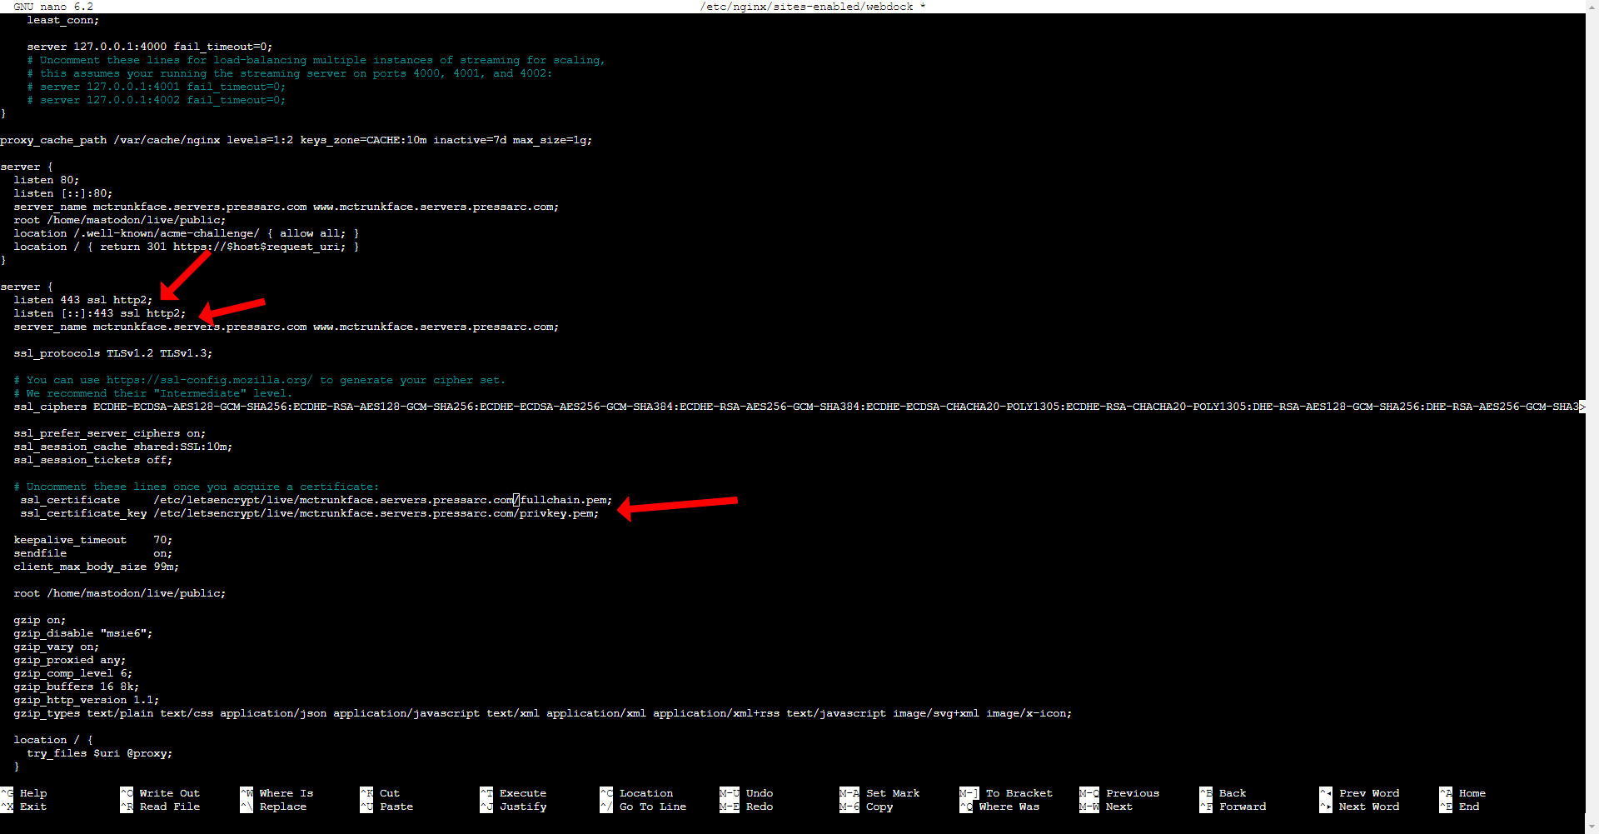Choose the Read File shortcut
This screenshot has width=1599, height=834.
point(169,807)
